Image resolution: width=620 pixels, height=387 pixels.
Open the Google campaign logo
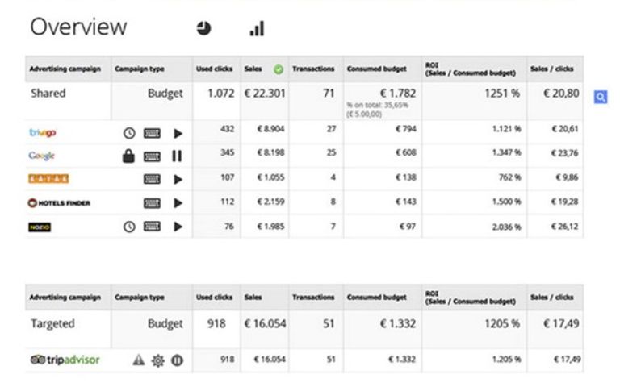(41, 156)
